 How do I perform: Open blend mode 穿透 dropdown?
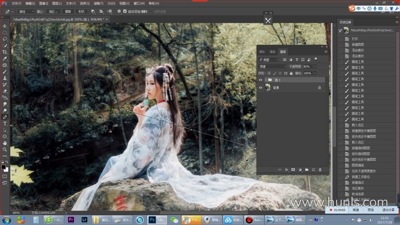272,67
